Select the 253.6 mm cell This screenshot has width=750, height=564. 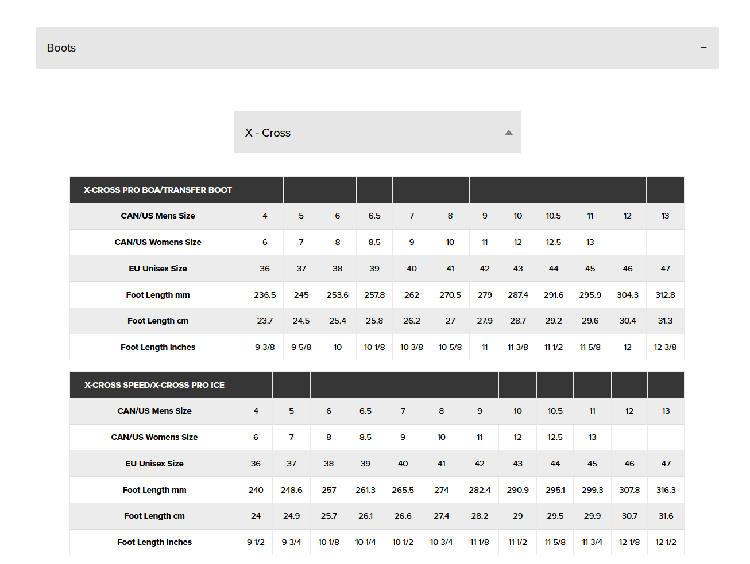[x=338, y=295]
